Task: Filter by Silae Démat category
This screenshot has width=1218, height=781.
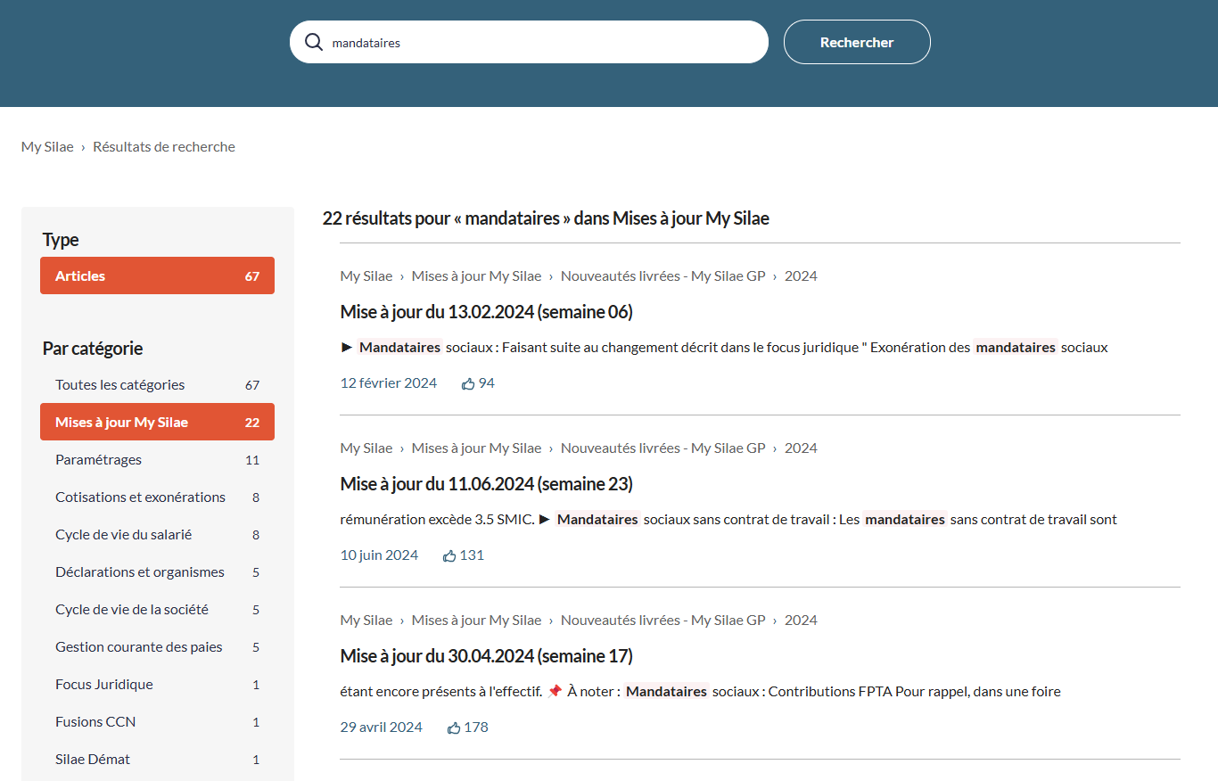Action: click(157, 760)
